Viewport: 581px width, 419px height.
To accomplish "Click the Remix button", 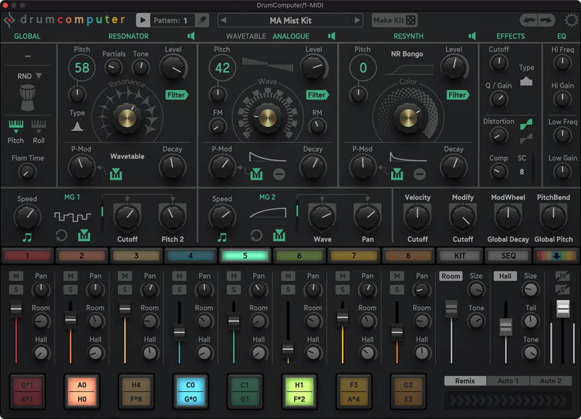I will pos(465,381).
